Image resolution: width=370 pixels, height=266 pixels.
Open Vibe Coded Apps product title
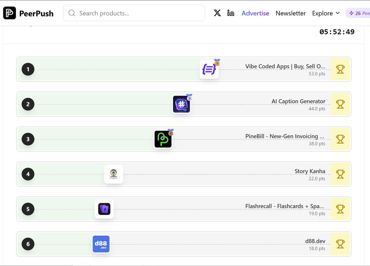click(285, 66)
